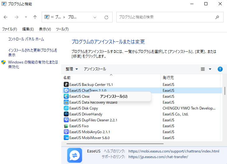Viewport: 227px width, 164px height.
Task: Click the control panel icon in address bar
Action: click(x=47, y=17)
